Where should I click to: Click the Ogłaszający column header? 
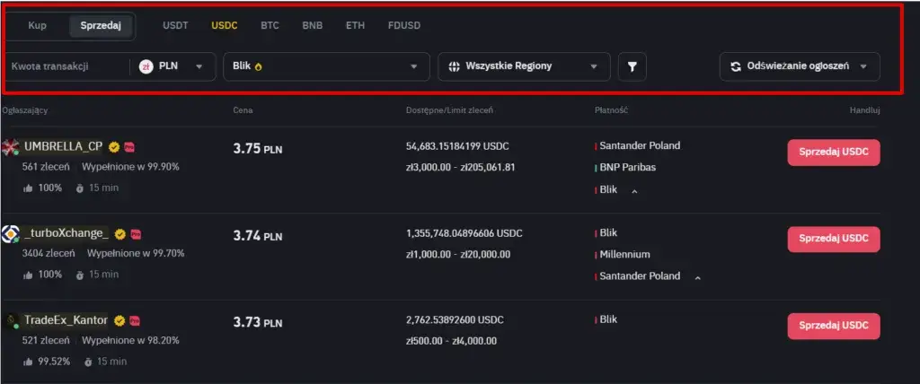pyautogui.click(x=24, y=110)
